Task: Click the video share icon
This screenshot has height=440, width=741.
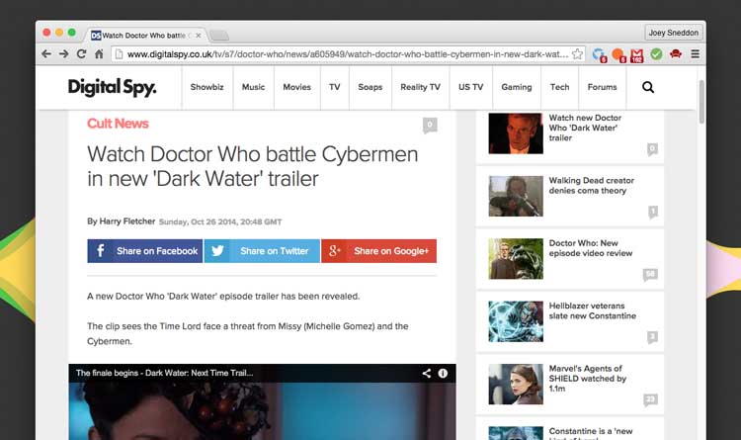Action: (x=427, y=374)
